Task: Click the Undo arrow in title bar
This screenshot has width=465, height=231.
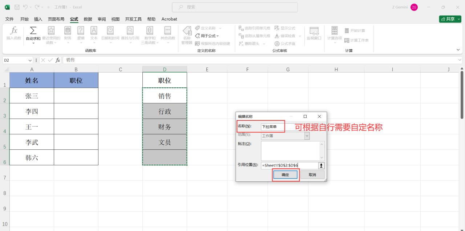Action: coord(25,7)
